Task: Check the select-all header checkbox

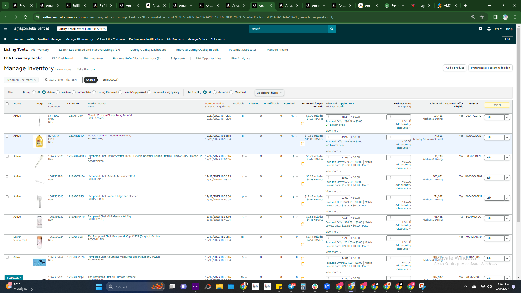Action: pyautogui.click(x=7, y=104)
